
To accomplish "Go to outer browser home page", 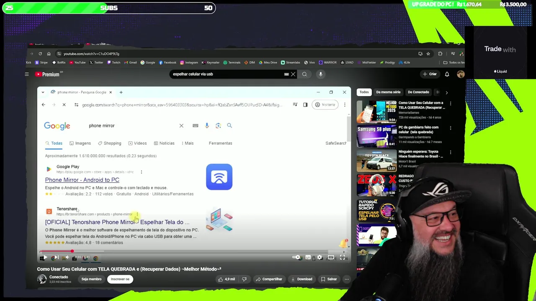I will point(49,54).
